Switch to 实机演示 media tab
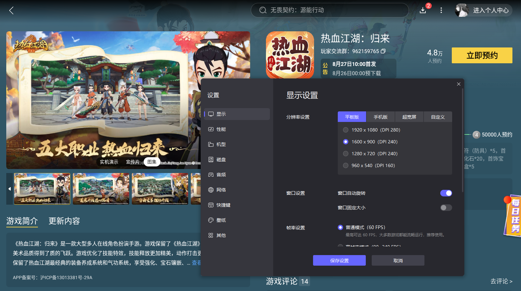This screenshot has height=291, width=521. pos(109,162)
